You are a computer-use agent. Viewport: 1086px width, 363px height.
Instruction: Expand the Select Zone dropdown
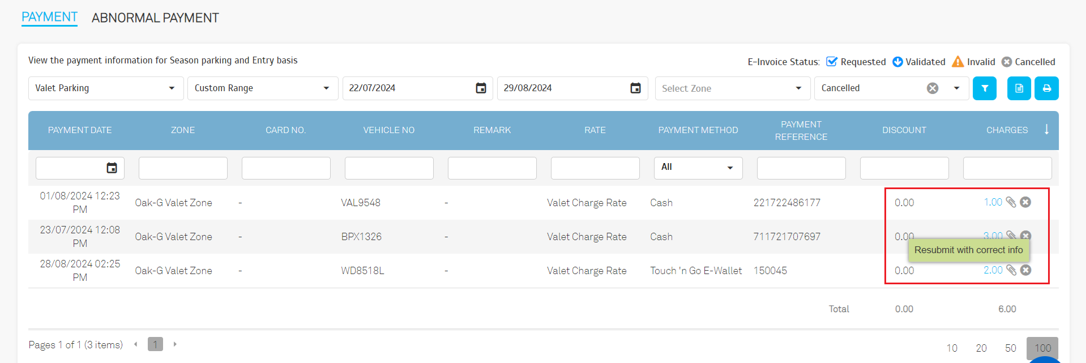[x=798, y=88]
